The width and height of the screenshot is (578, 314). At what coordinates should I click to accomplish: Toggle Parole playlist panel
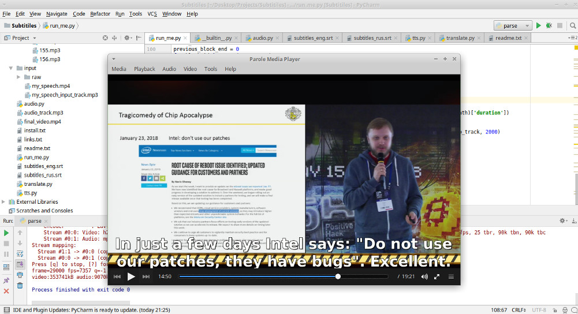pyautogui.click(x=451, y=276)
